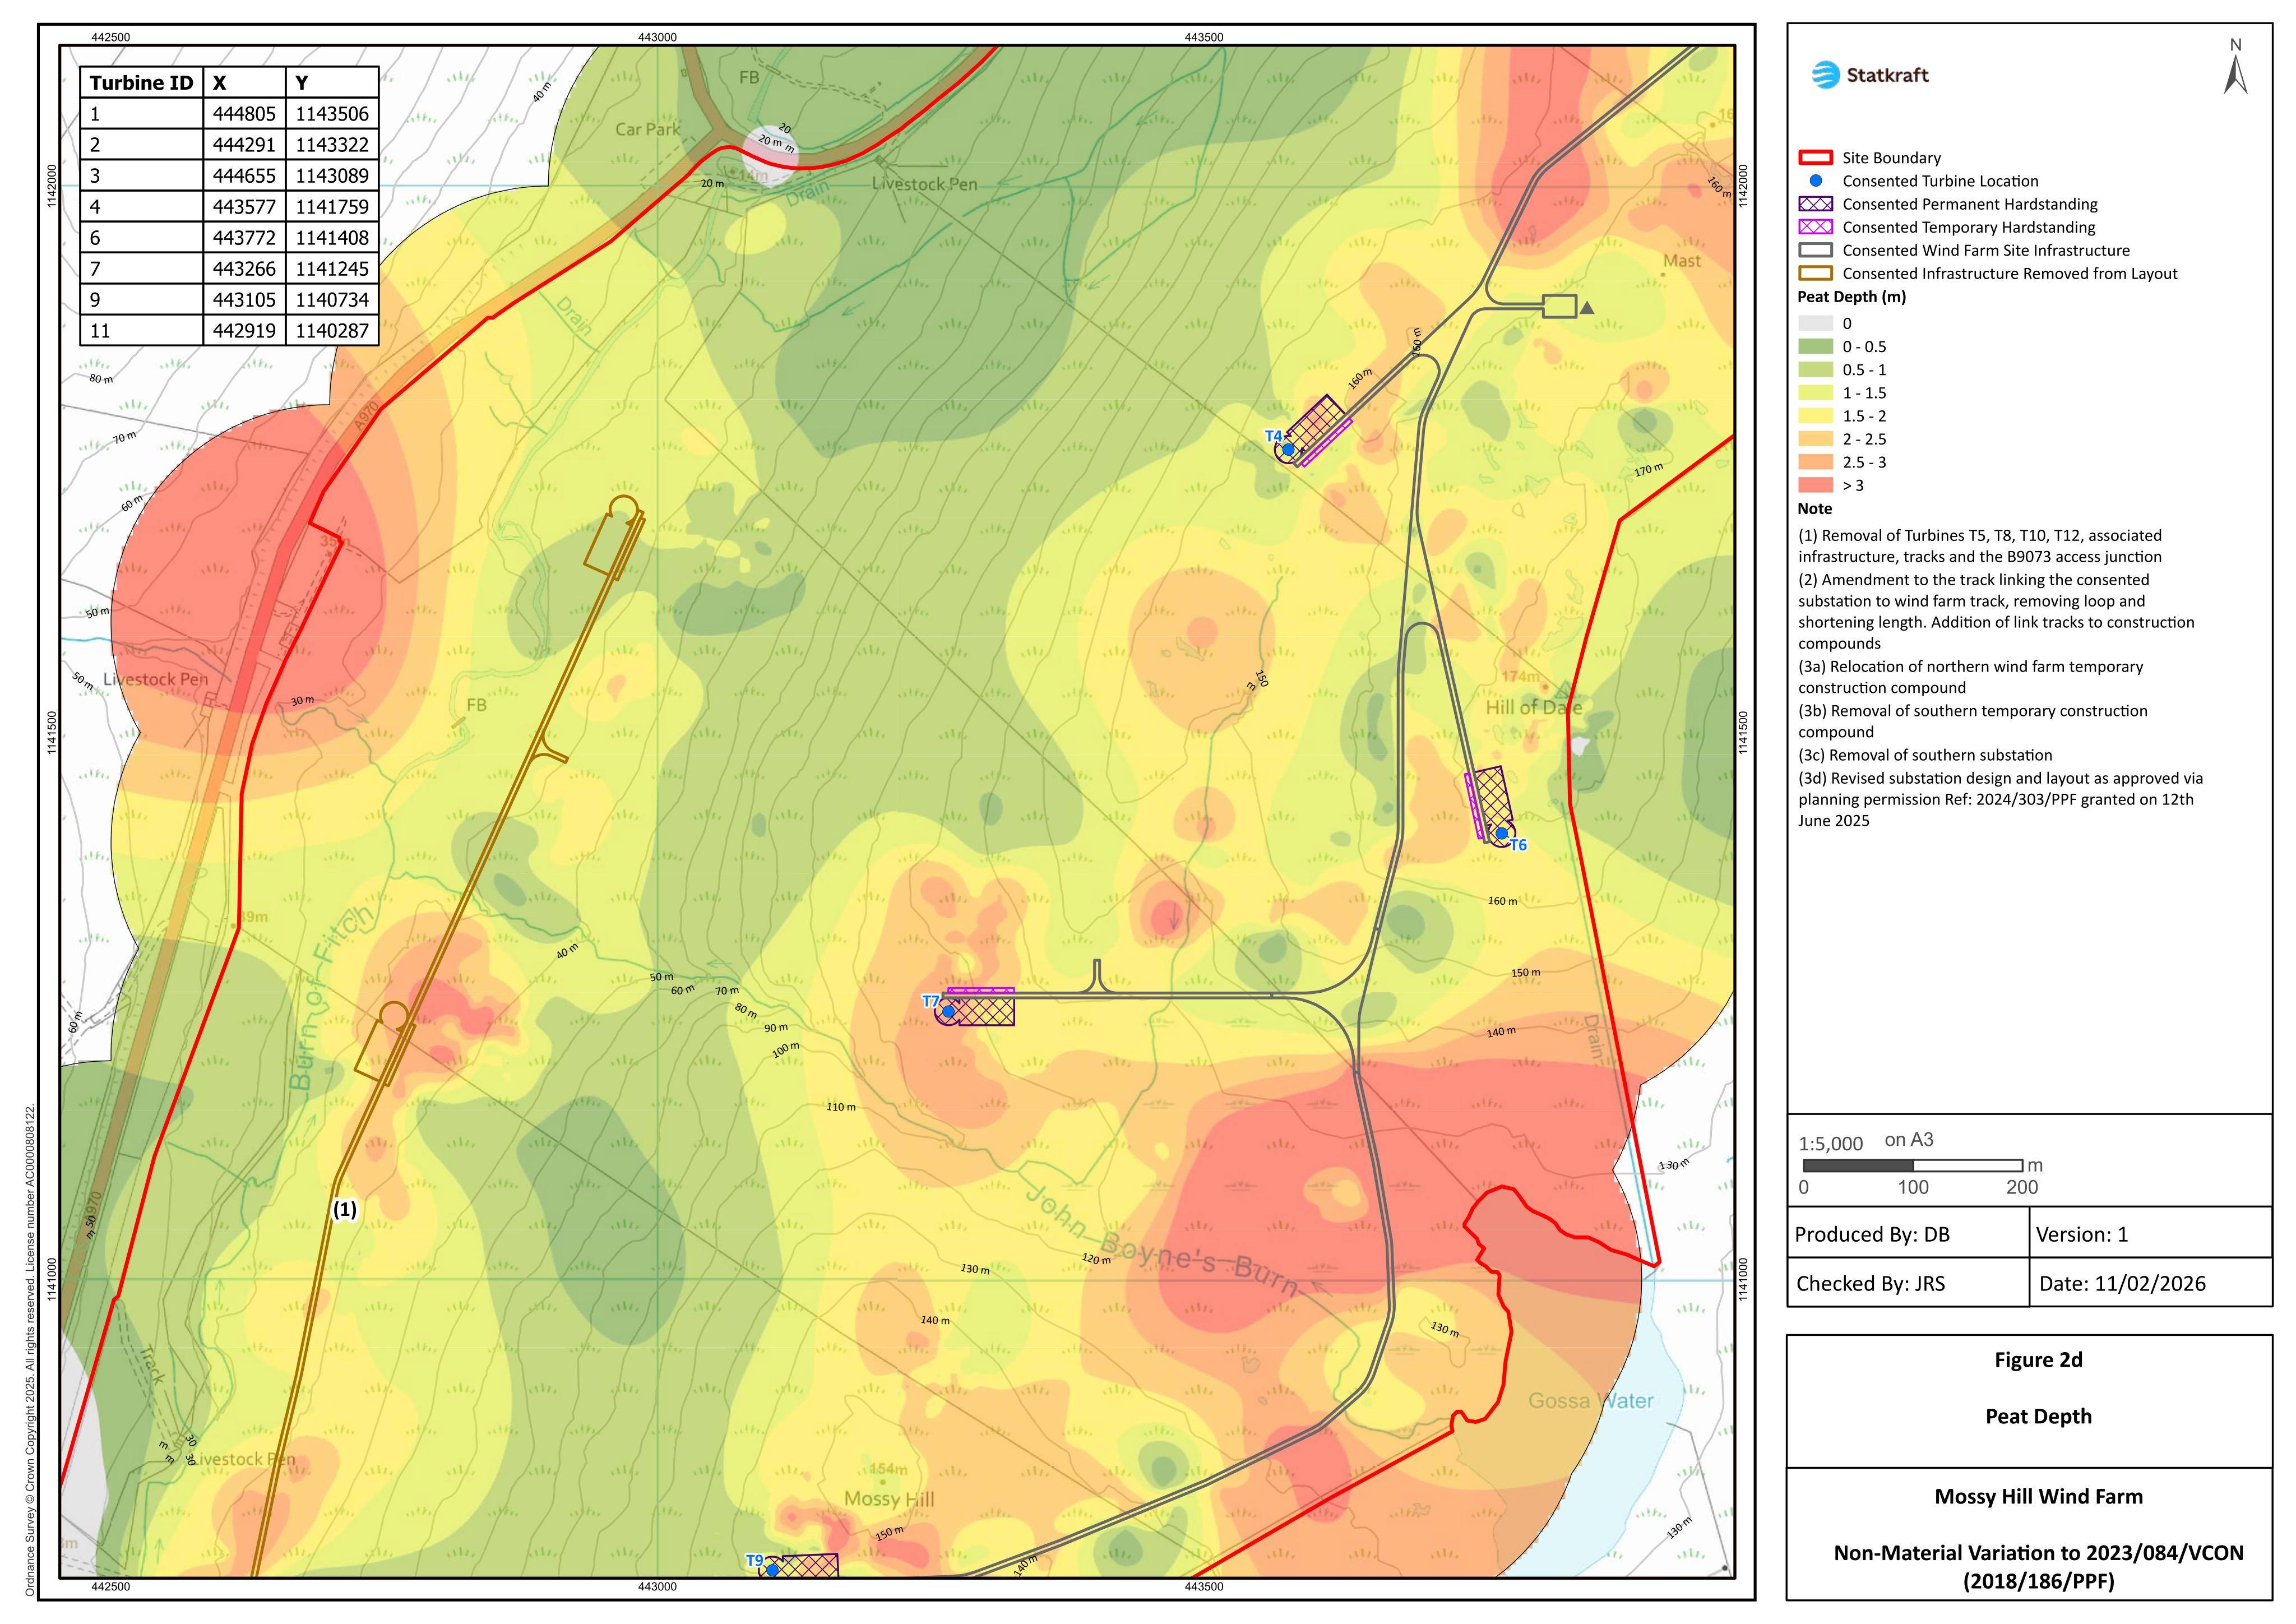Click the Consented Turbine Location legend dot
The width and height of the screenshot is (2296, 1624).
tap(1816, 181)
